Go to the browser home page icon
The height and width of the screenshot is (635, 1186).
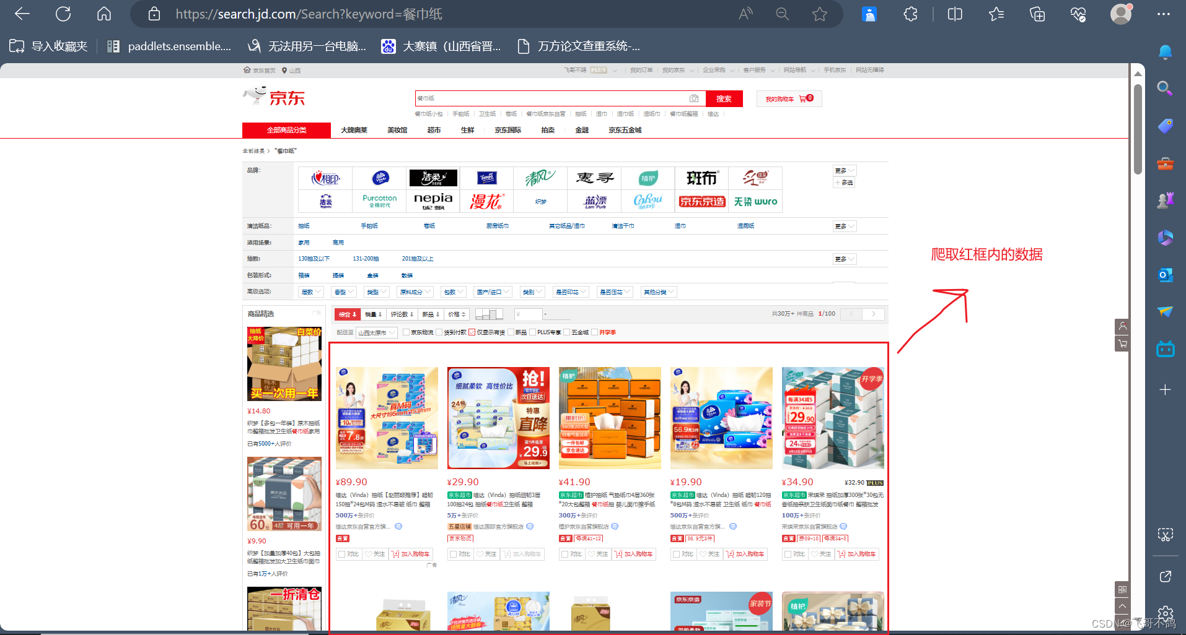coord(104,14)
